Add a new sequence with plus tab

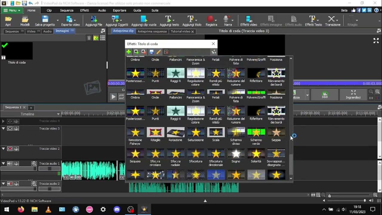(31, 107)
